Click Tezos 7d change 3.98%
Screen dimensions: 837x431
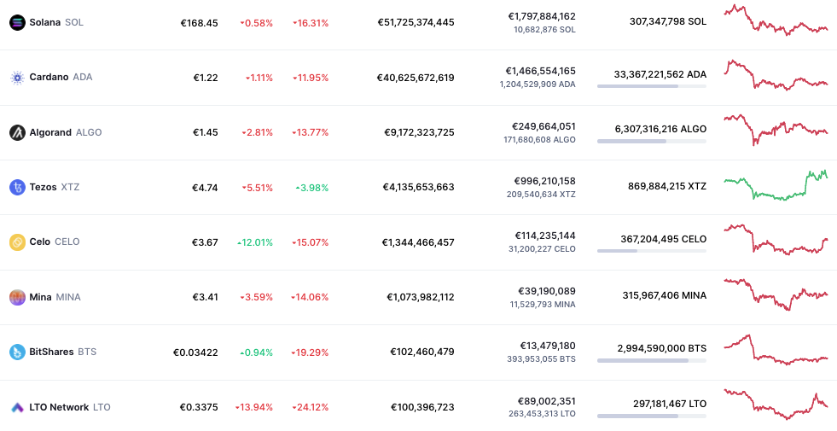tap(312, 188)
